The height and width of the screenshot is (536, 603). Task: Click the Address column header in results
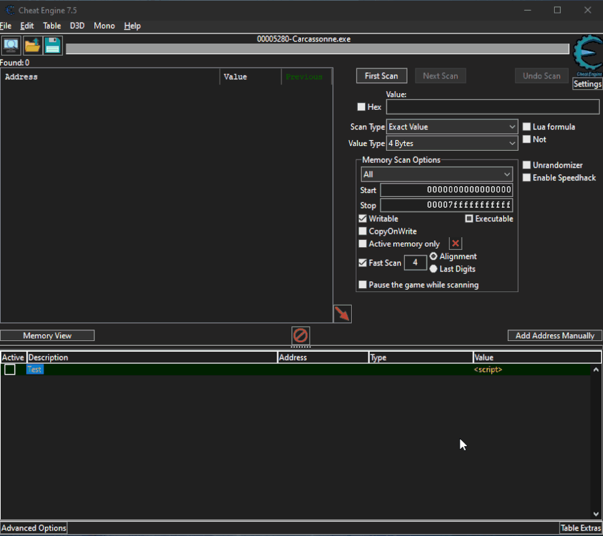coord(111,76)
